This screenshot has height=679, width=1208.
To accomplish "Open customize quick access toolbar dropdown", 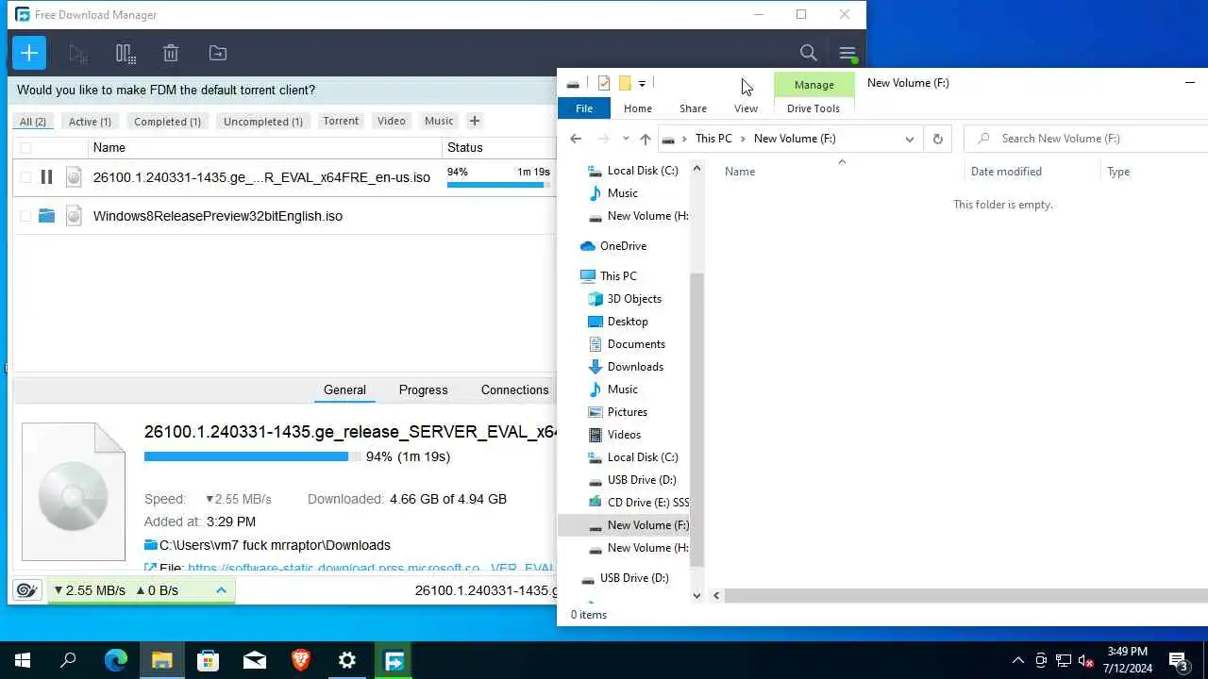I will tap(642, 84).
